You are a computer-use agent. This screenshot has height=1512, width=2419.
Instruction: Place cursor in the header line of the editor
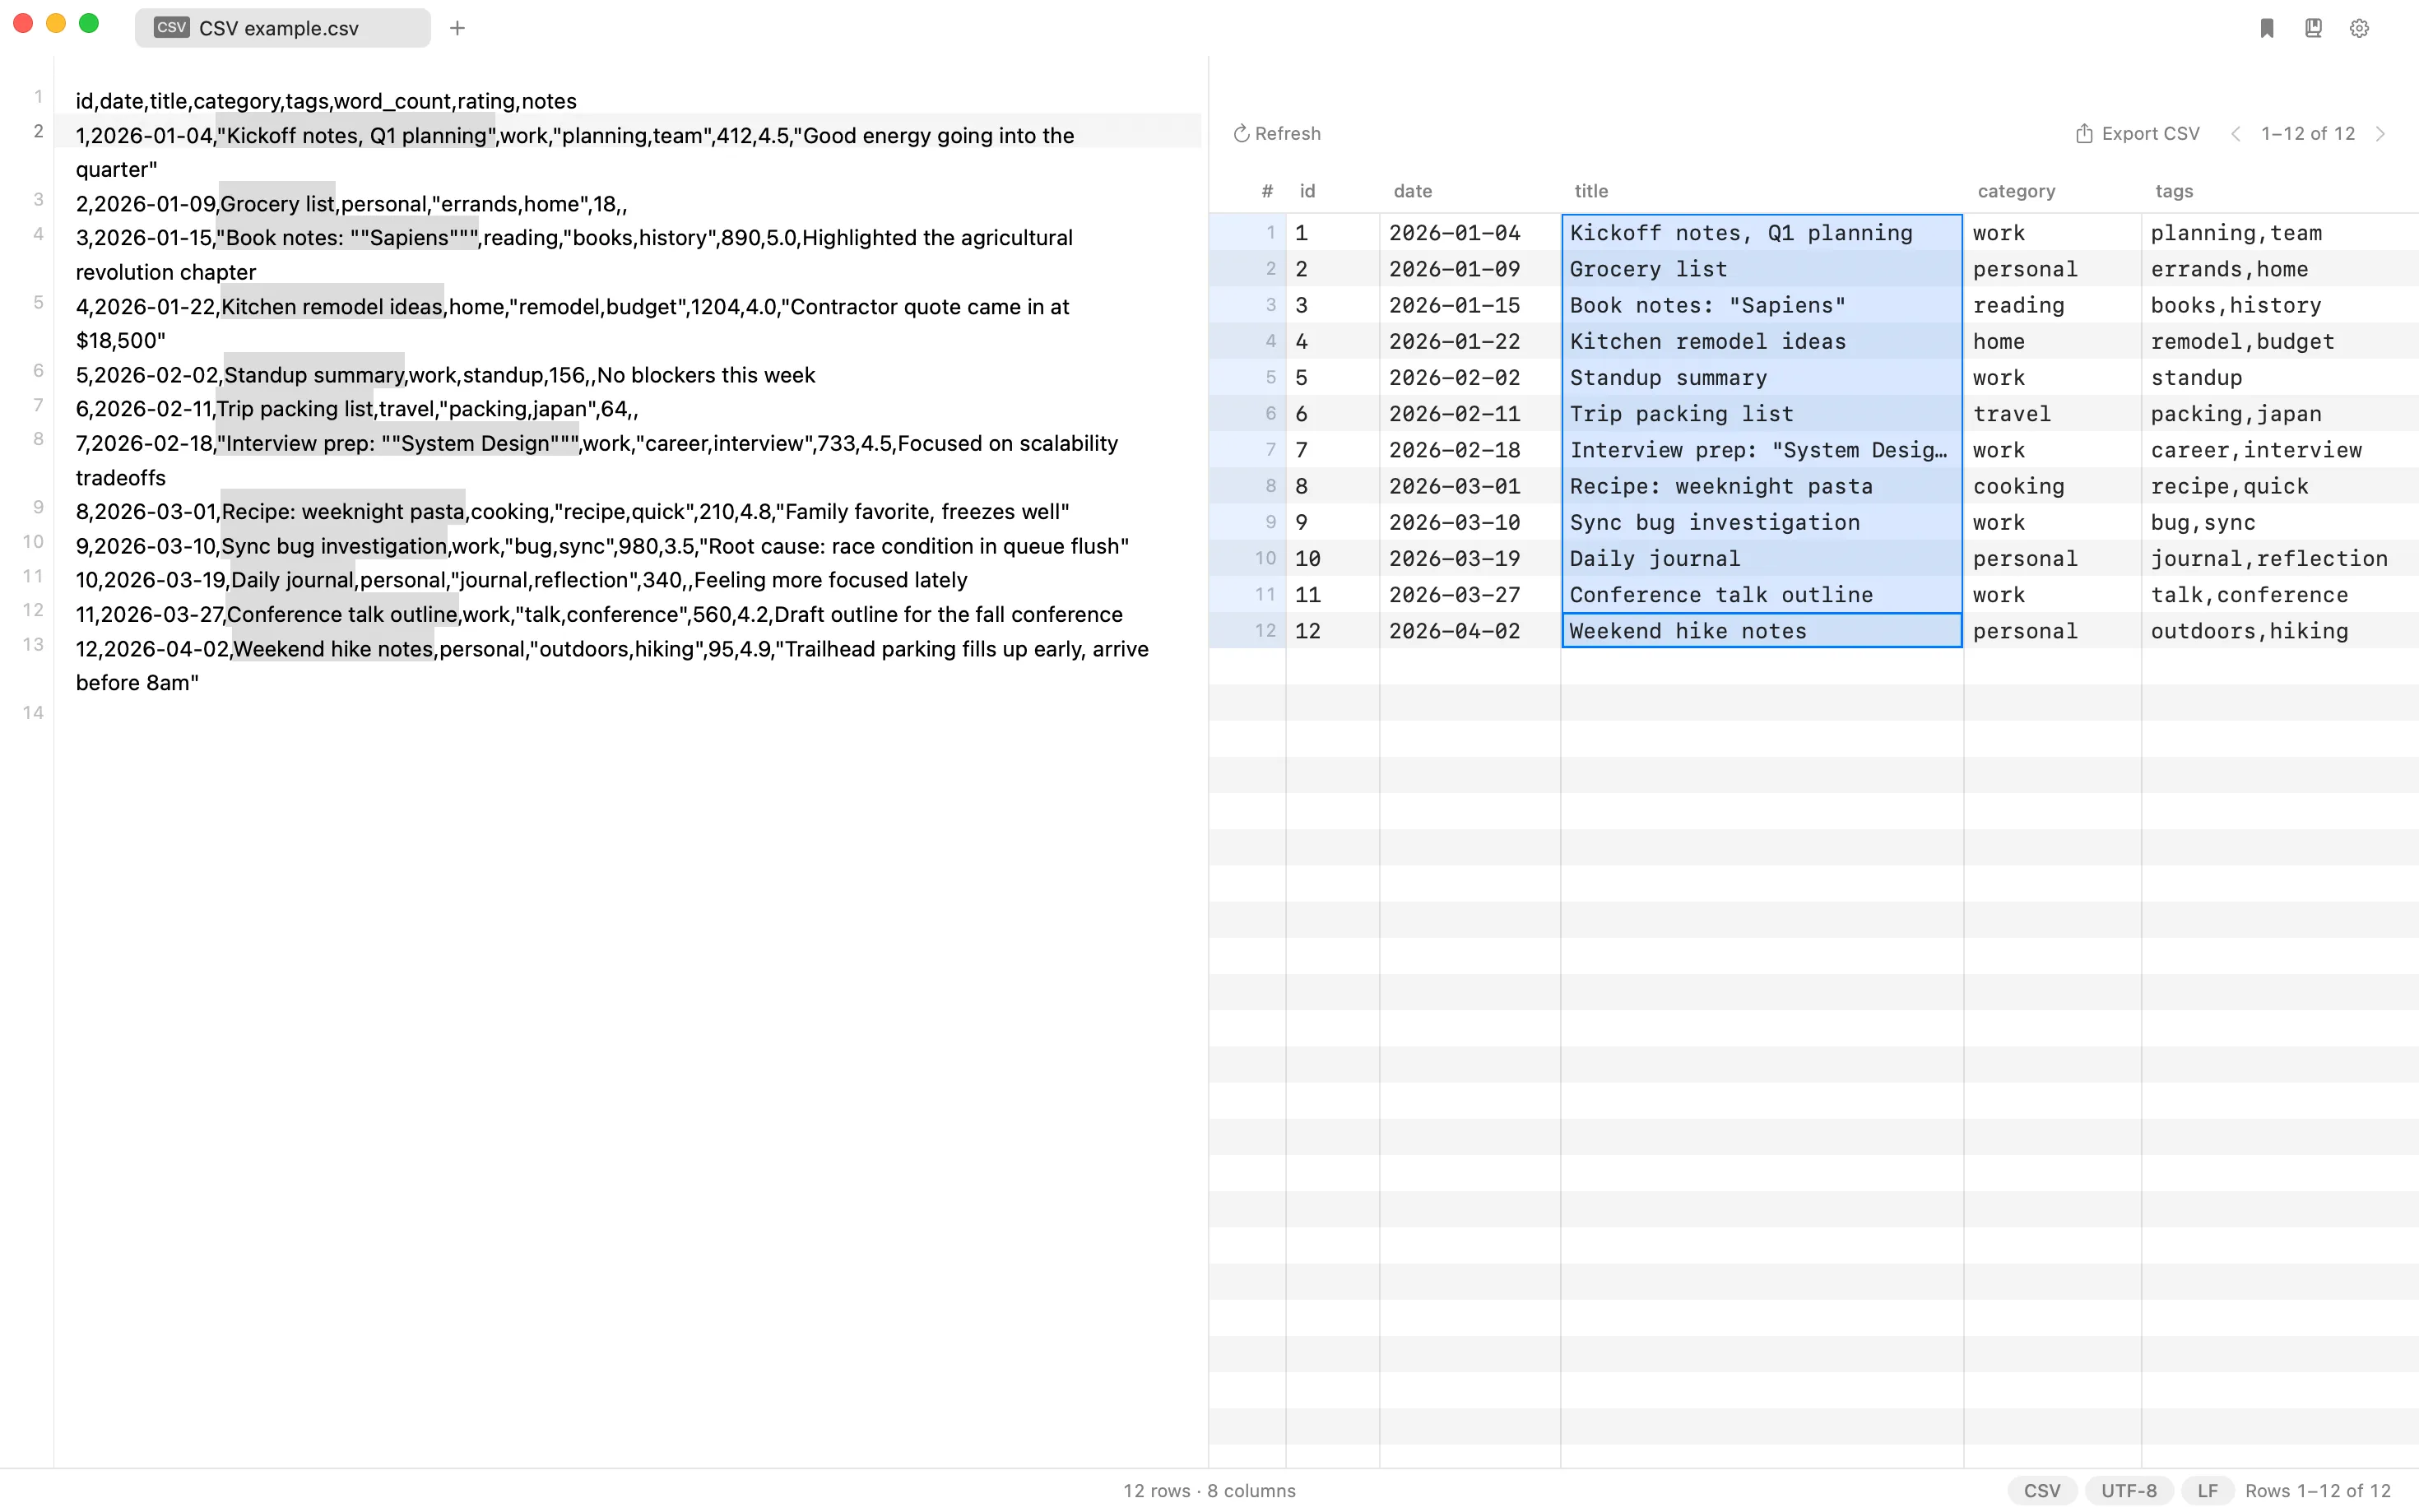pos(326,101)
